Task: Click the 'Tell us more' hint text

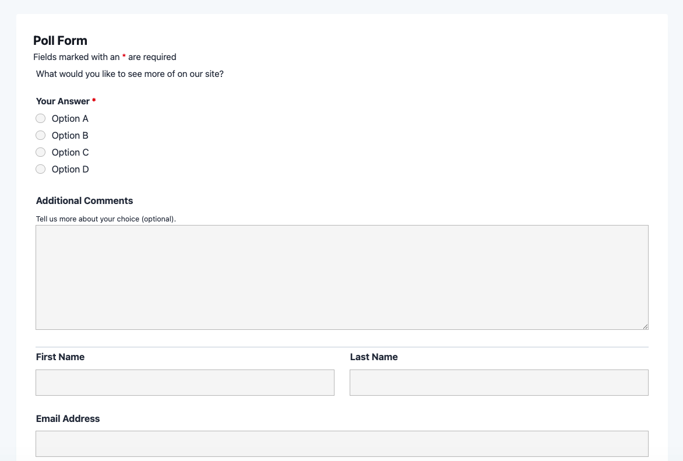Action: tap(105, 219)
